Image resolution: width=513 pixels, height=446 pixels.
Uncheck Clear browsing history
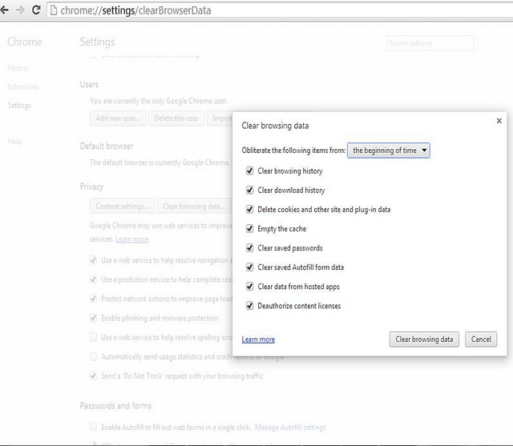[x=249, y=171]
